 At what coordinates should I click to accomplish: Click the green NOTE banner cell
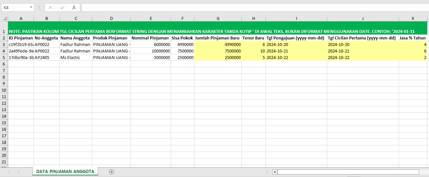(x=218, y=28)
